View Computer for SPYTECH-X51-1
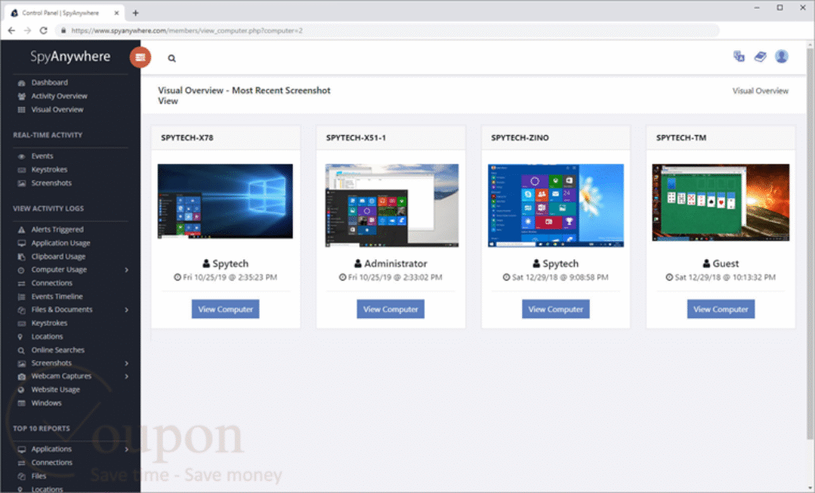Image resolution: width=815 pixels, height=493 pixels. pos(390,309)
